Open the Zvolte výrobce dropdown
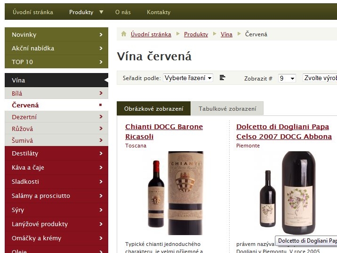The height and width of the screenshot is (253, 337). tap(320, 78)
